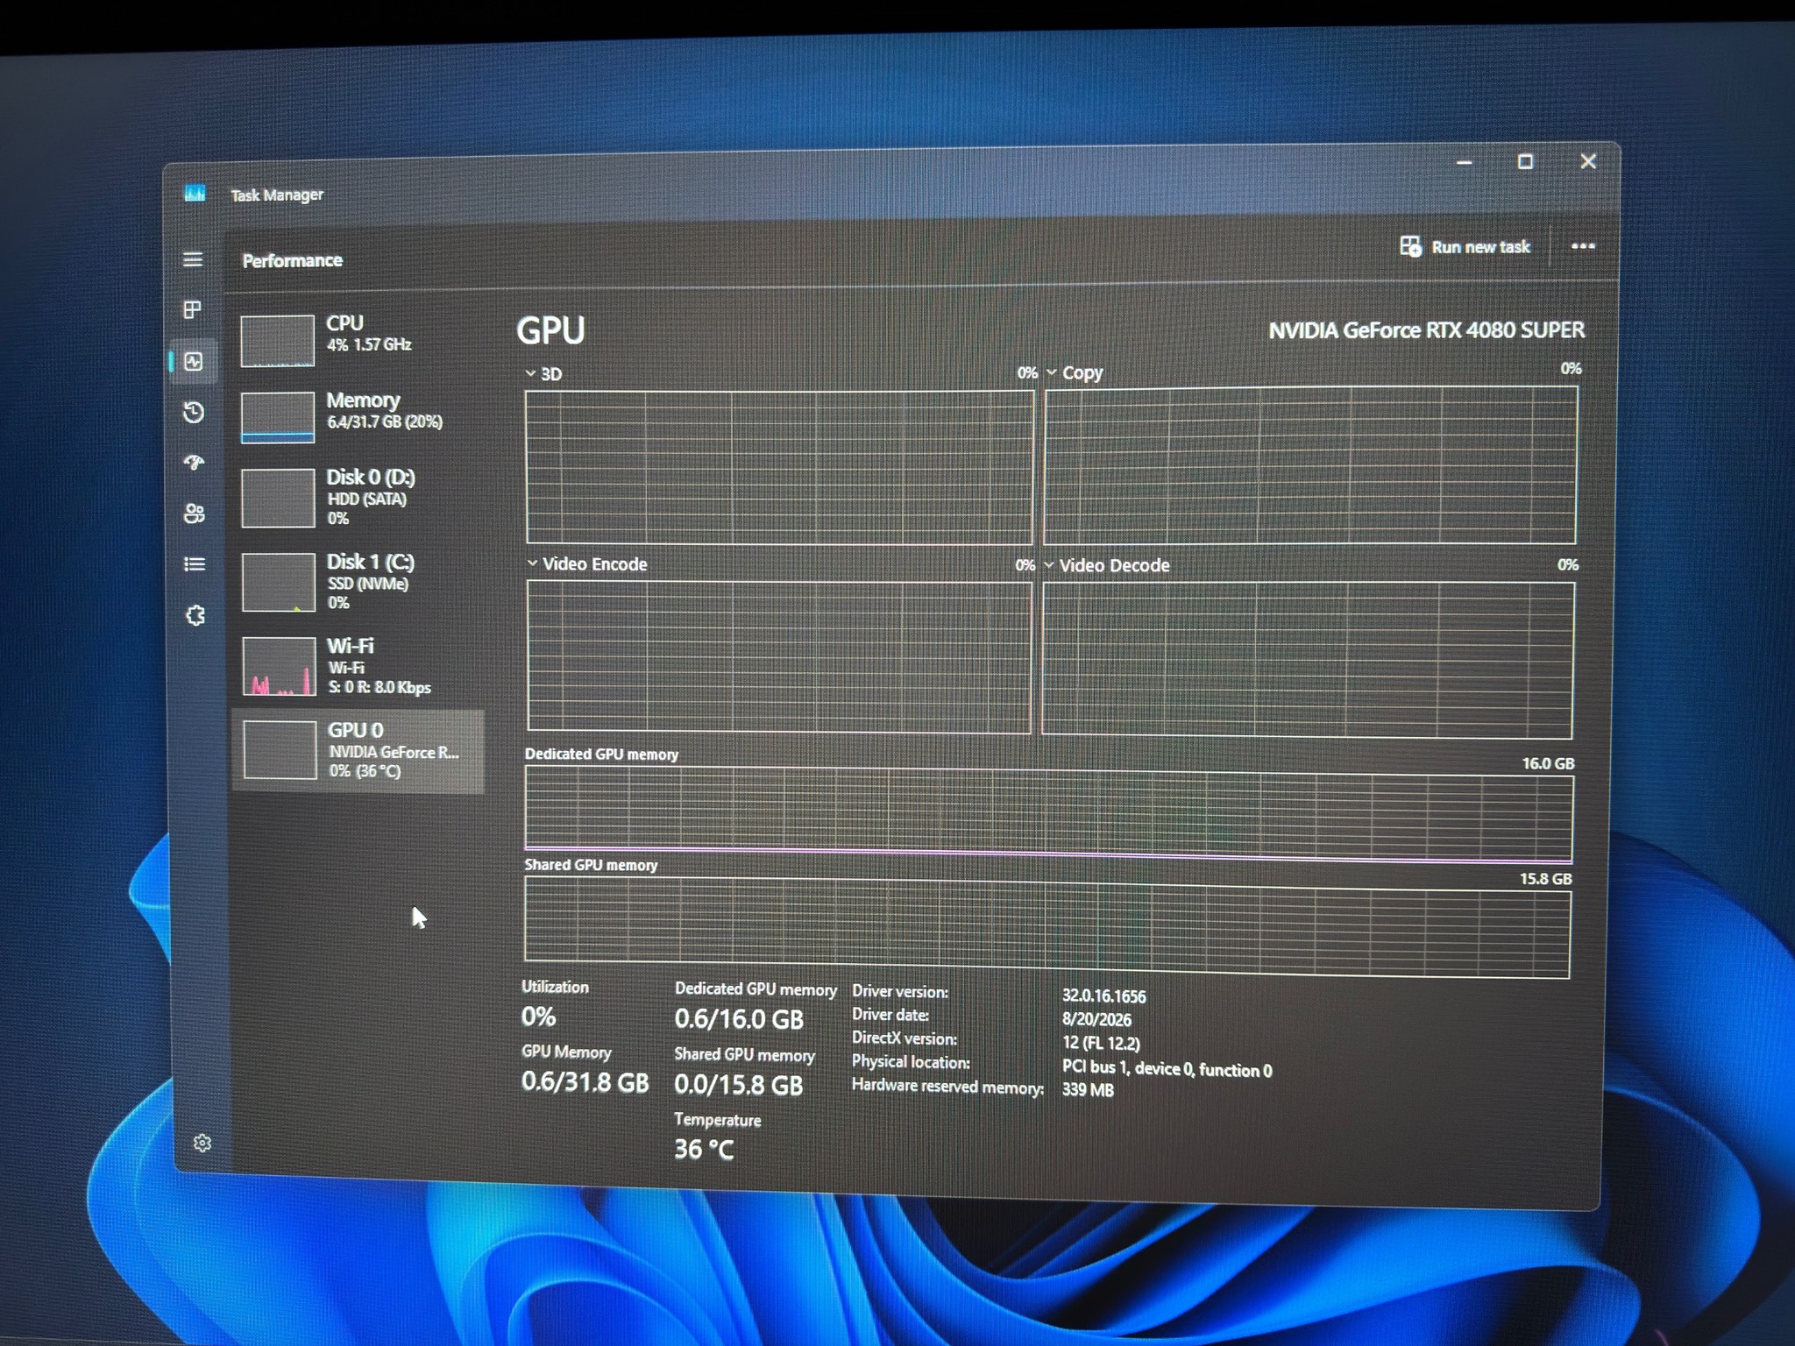Click the 0.0/15.8 GB shared memory value
The height and width of the screenshot is (1346, 1795).
tap(738, 1085)
